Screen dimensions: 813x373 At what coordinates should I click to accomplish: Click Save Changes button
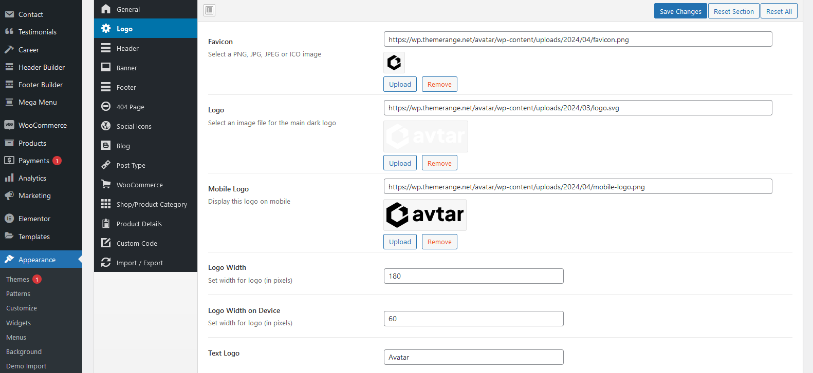680,11
